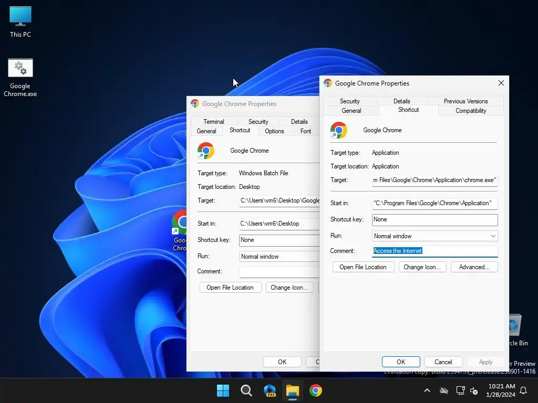
Task: Open the notifications bell icon
Action: click(523, 390)
